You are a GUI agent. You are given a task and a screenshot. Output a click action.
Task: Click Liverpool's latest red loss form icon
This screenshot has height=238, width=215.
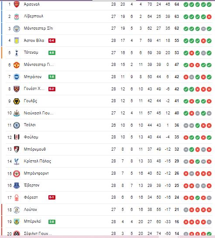[x=209, y=17]
